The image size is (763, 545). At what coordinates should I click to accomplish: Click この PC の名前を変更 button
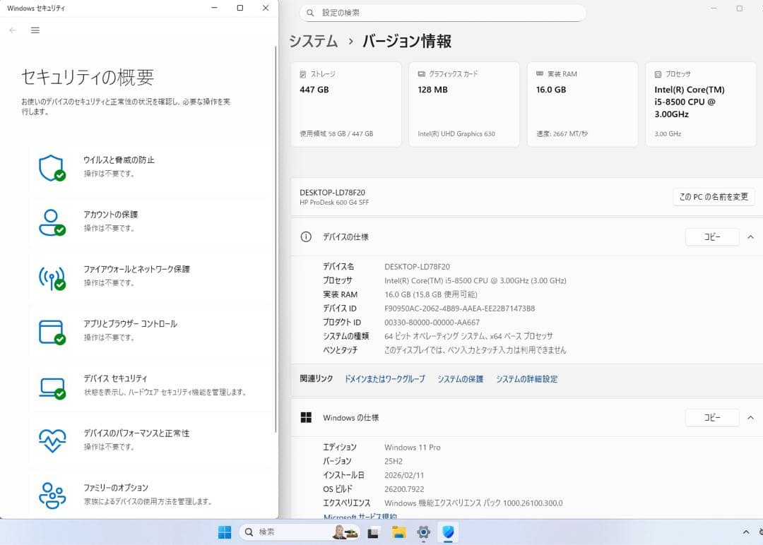pos(714,197)
